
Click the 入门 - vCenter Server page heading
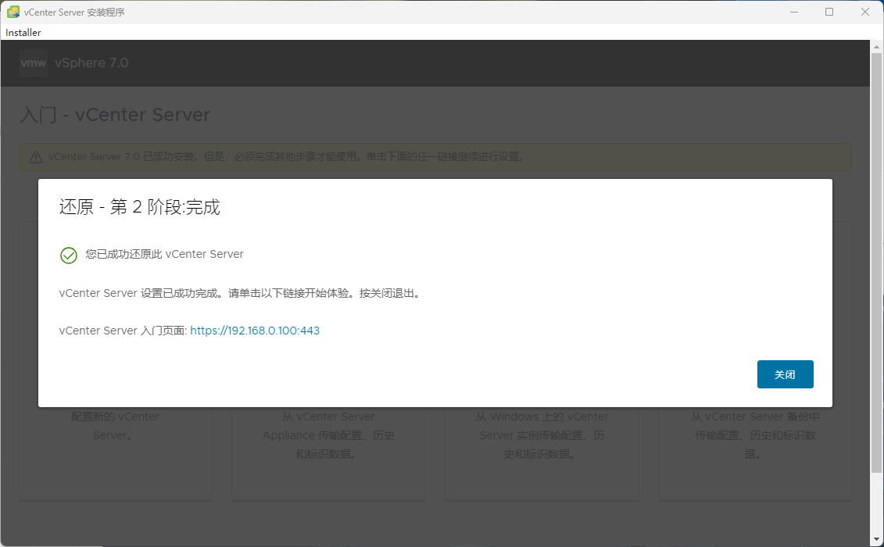pyautogui.click(x=115, y=115)
